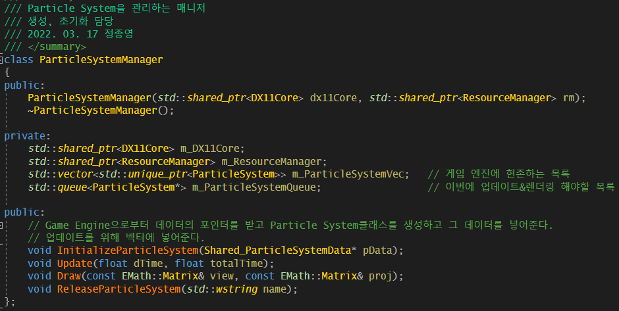The height and width of the screenshot is (311, 619).
Task: Click the comment '게임 엔진에 현존하는 목록'
Action: click(x=508, y=174)
